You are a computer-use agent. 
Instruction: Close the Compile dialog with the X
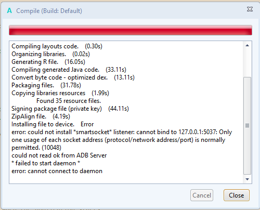[250, 9]
